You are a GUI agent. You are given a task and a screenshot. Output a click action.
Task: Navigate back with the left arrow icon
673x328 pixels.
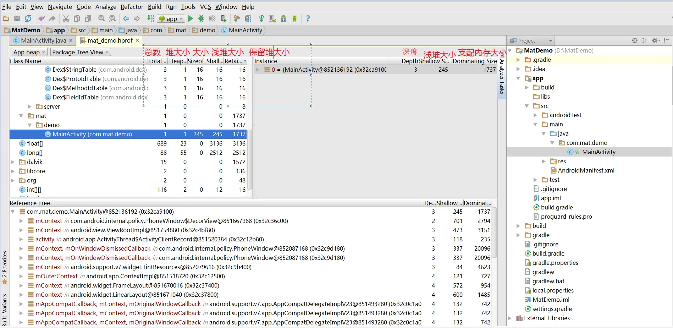click(126, 18)
